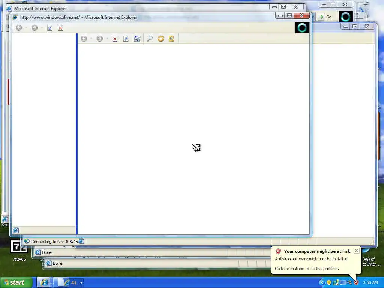Close the 'Your computer might be at risk' balloon

(357, 250)
